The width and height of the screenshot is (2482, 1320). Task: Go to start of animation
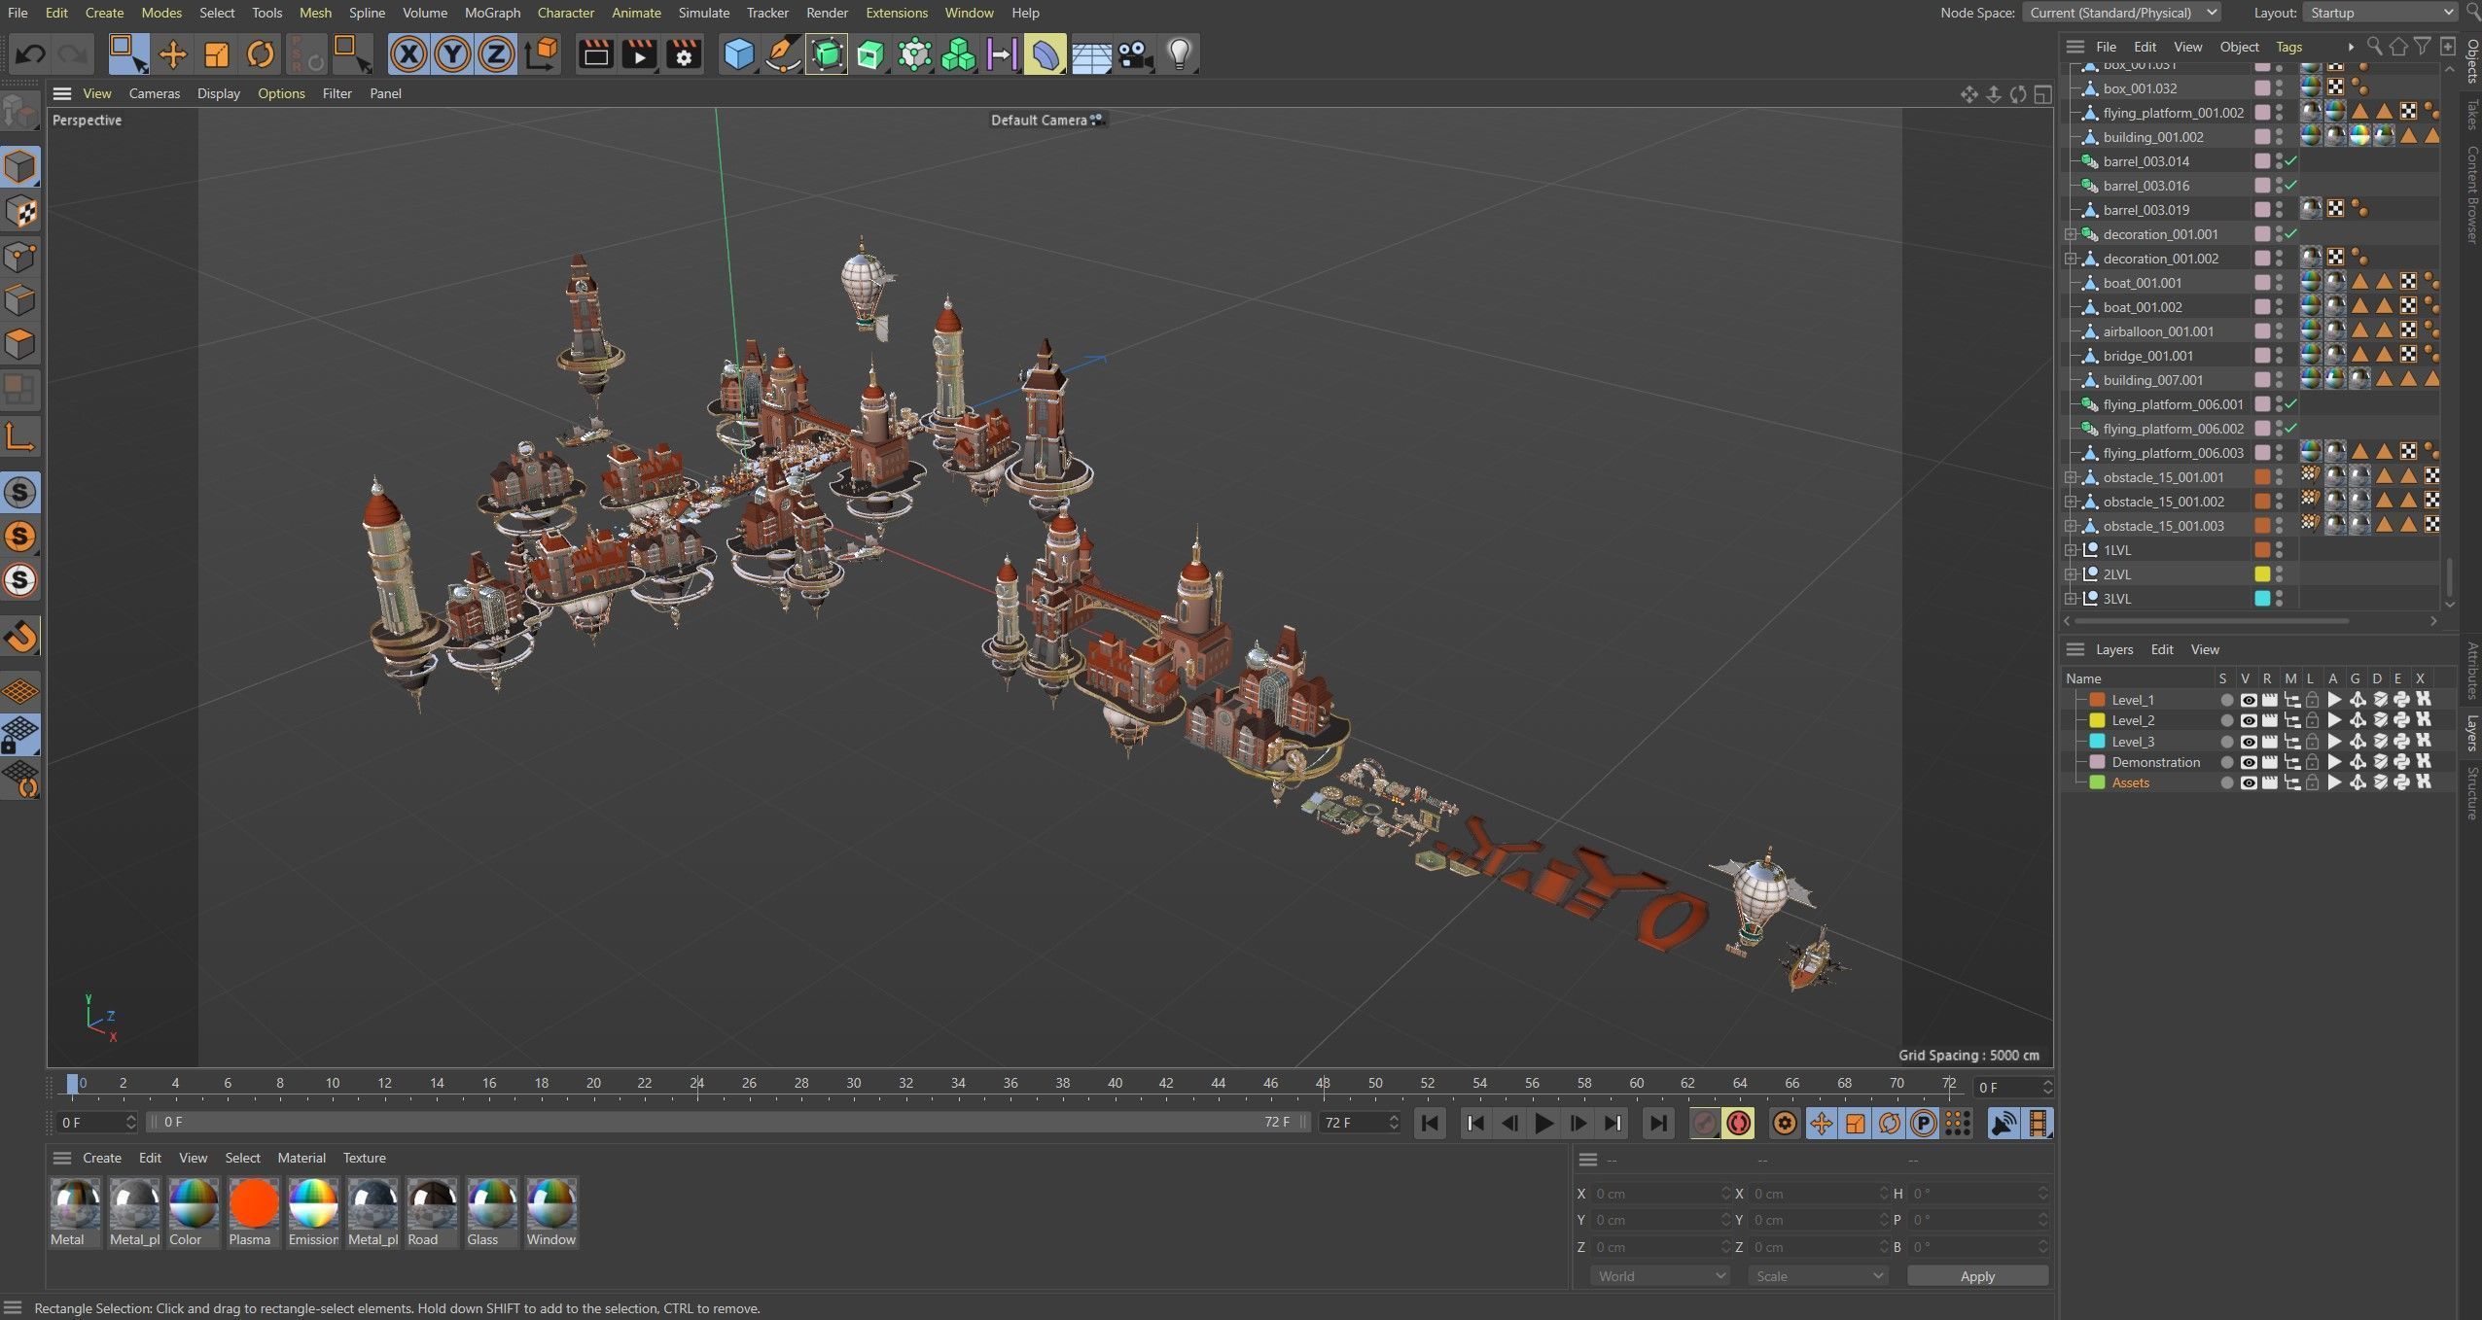click(1430, 1124)
